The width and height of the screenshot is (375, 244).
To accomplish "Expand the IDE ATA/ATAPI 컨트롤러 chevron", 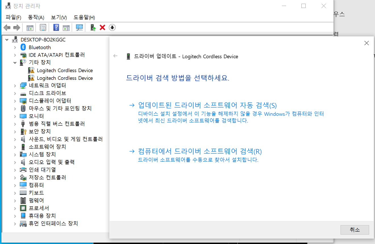I will (x=15, y=55).
